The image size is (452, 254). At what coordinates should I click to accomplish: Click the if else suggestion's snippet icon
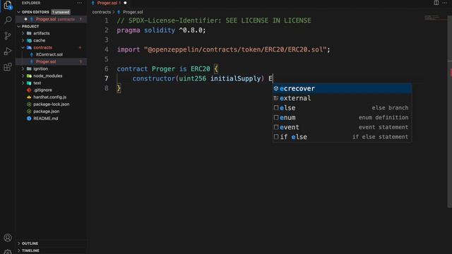(x=276, y=137)
